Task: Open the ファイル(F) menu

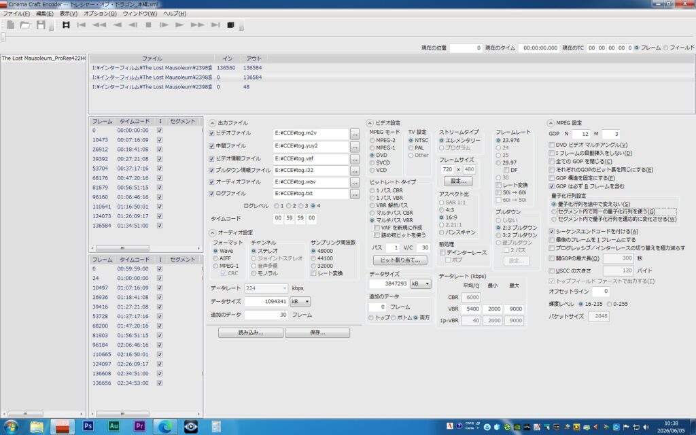Action: pyautogui.click(x=16, y=14)
